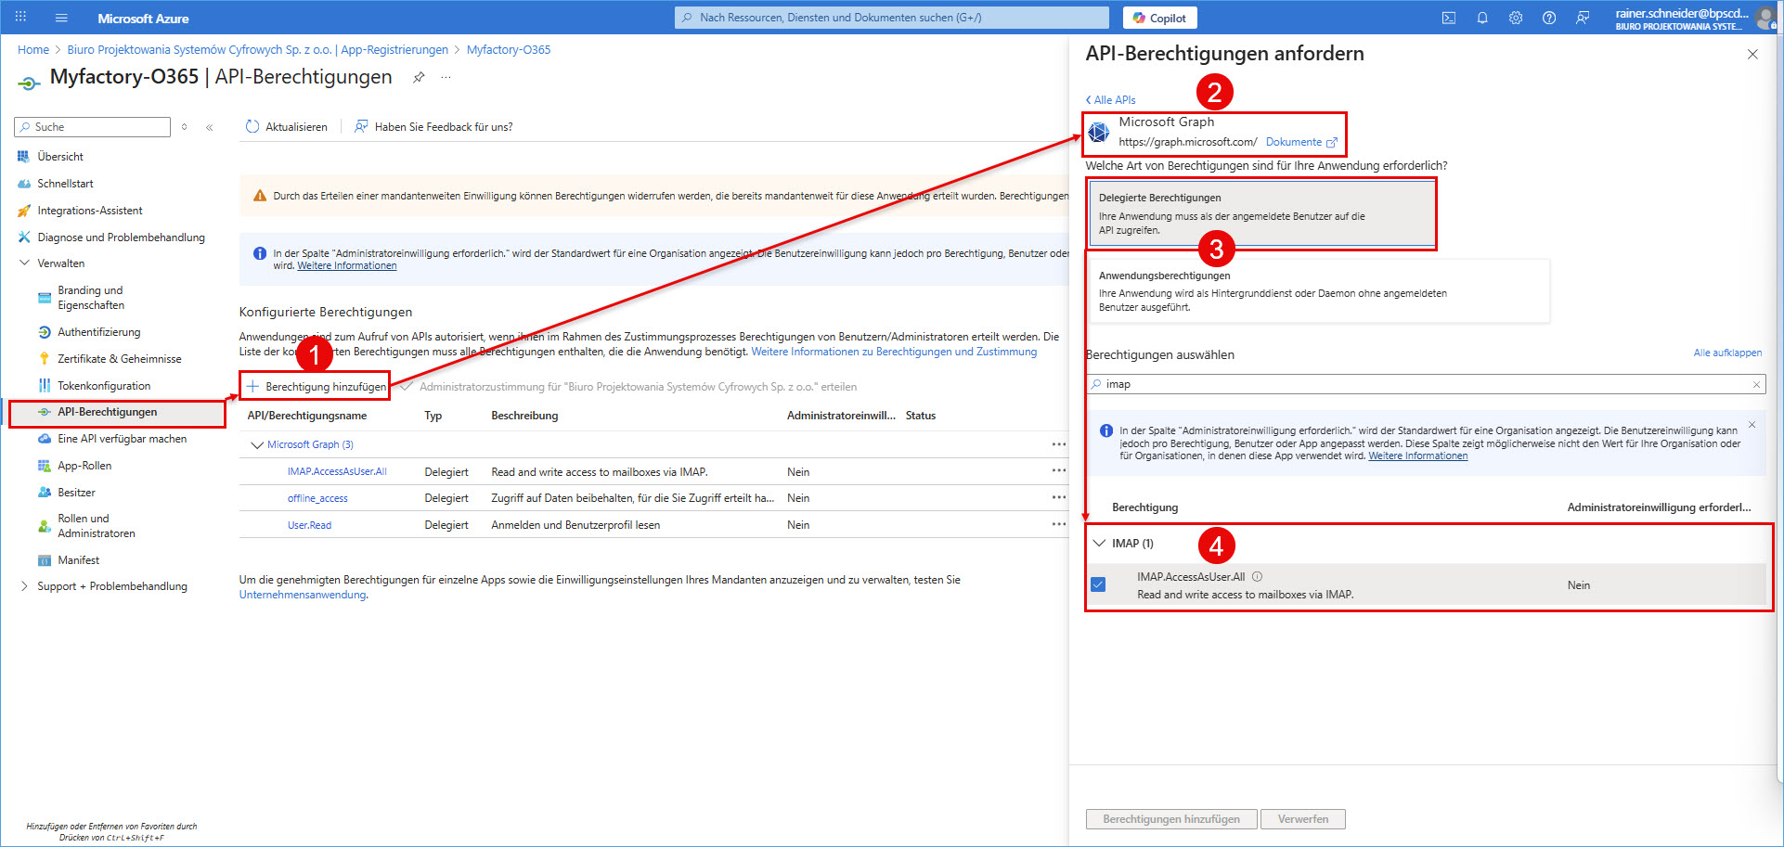Open Tokenkonfiguration in the sidebar
1784x847 pixels.
point(104,386)
